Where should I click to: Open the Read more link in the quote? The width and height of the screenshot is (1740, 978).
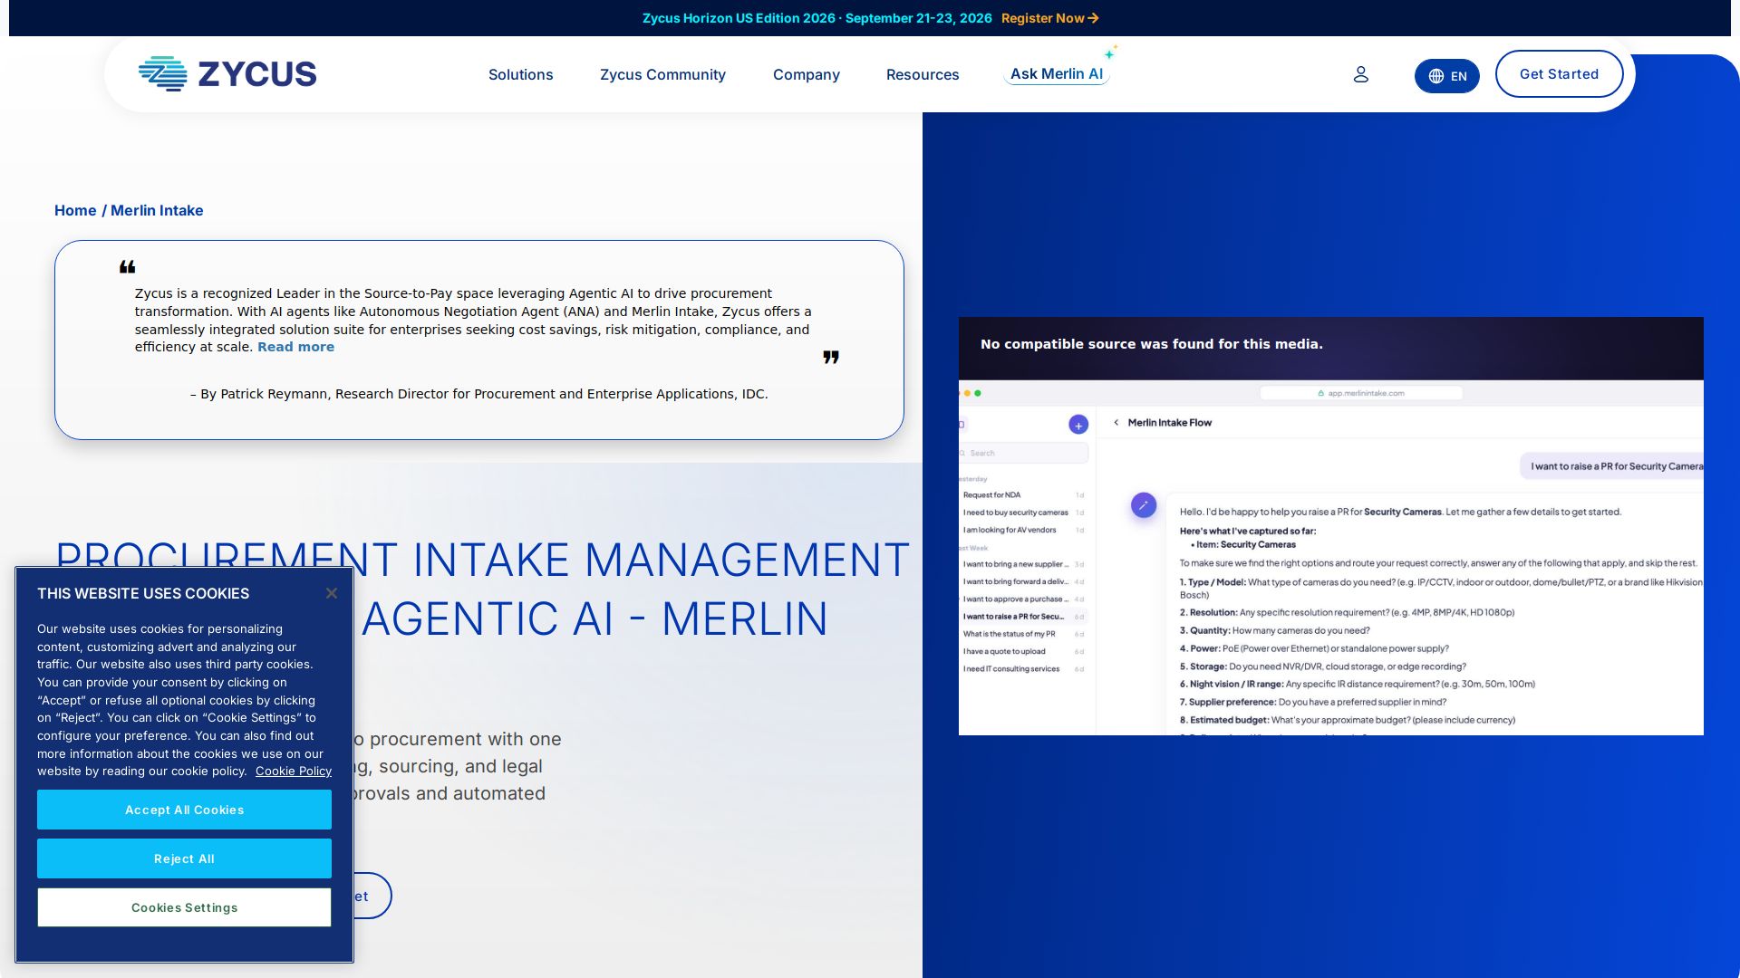click(x=295, y=347)
